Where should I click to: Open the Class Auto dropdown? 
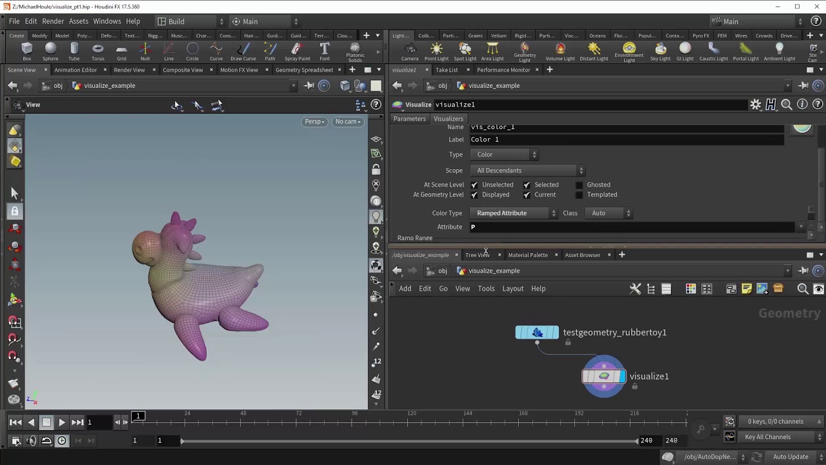[x=609, y=213]
